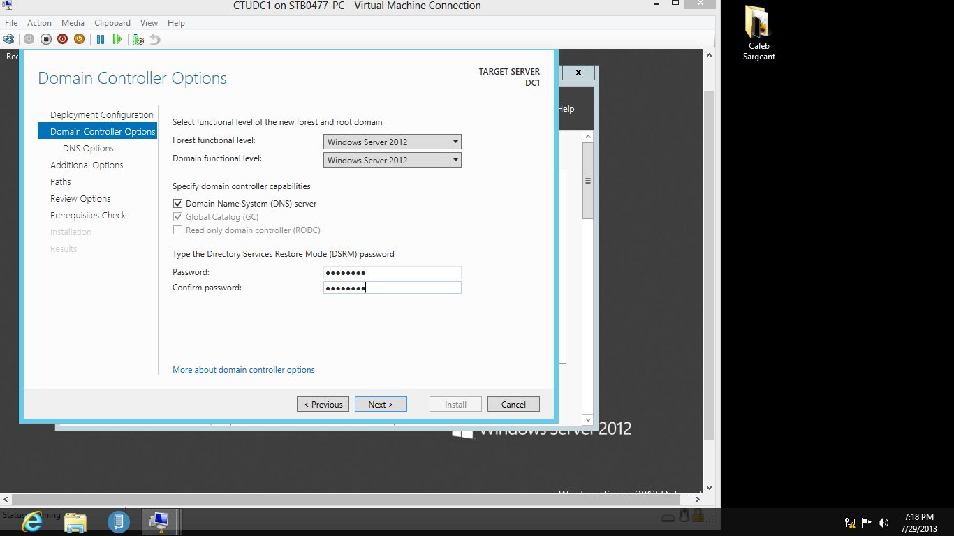This screenshot has width=954, height=536.
Task: Click the Global Catalog (GC) checkbox
Action: pos(178,217)
